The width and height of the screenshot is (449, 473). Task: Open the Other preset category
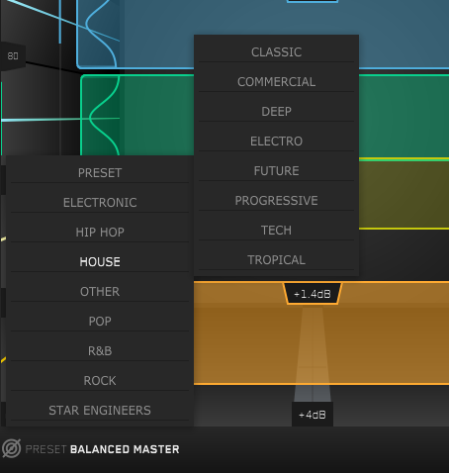100,292
